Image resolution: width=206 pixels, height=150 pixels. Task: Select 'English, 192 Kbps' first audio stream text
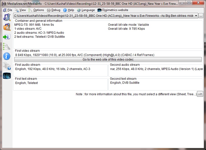(53, 69)
